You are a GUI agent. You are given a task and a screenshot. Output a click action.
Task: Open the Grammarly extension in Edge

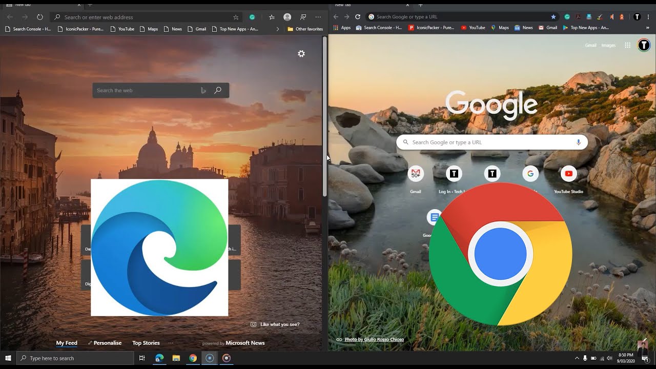pyautogui.click(x=252, y=17)
